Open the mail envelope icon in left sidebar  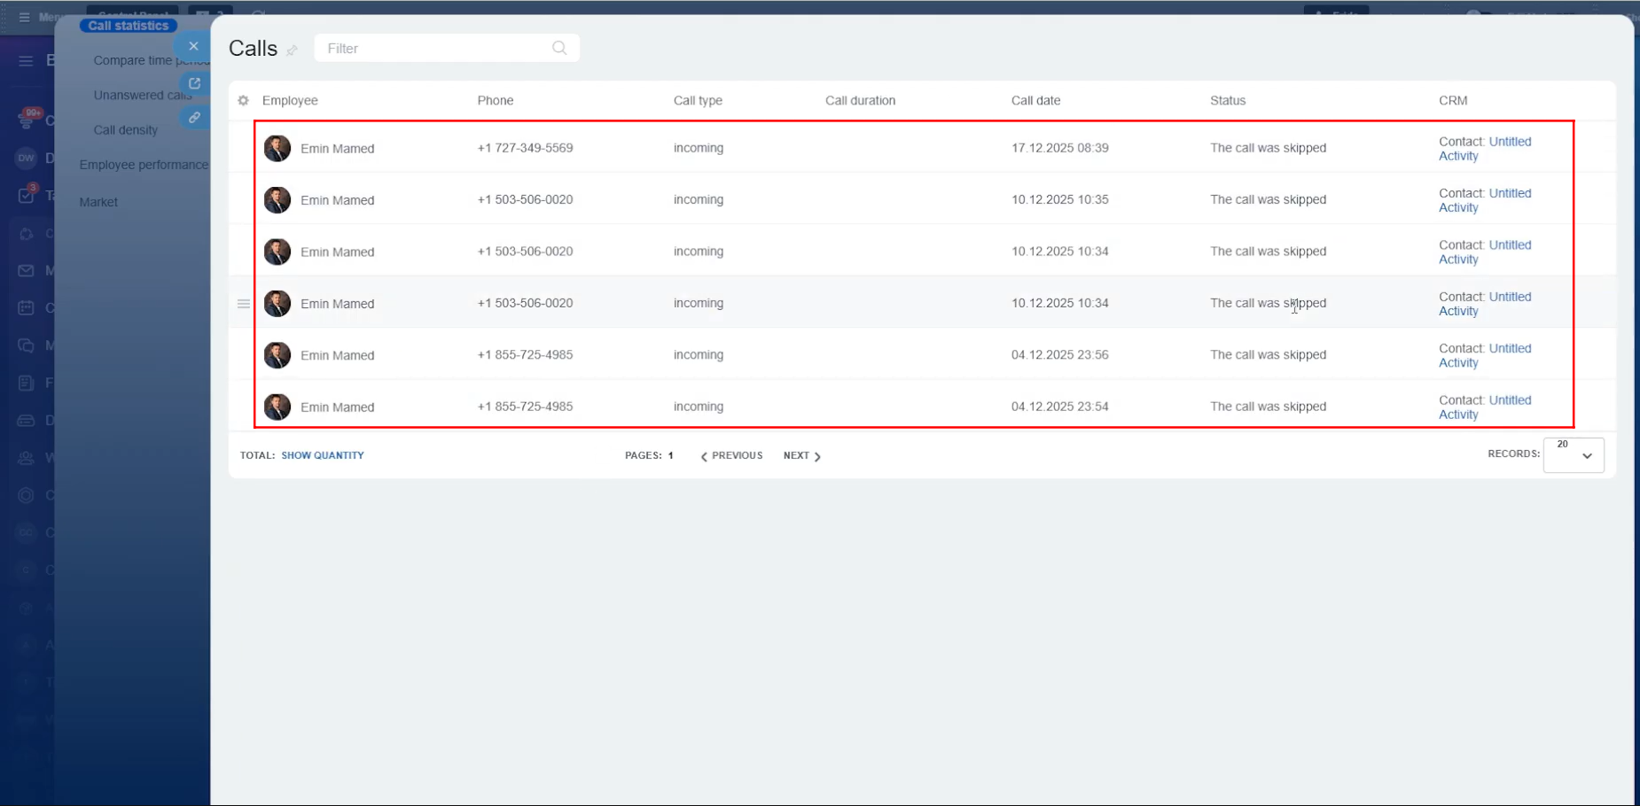[x=26, y=271]
